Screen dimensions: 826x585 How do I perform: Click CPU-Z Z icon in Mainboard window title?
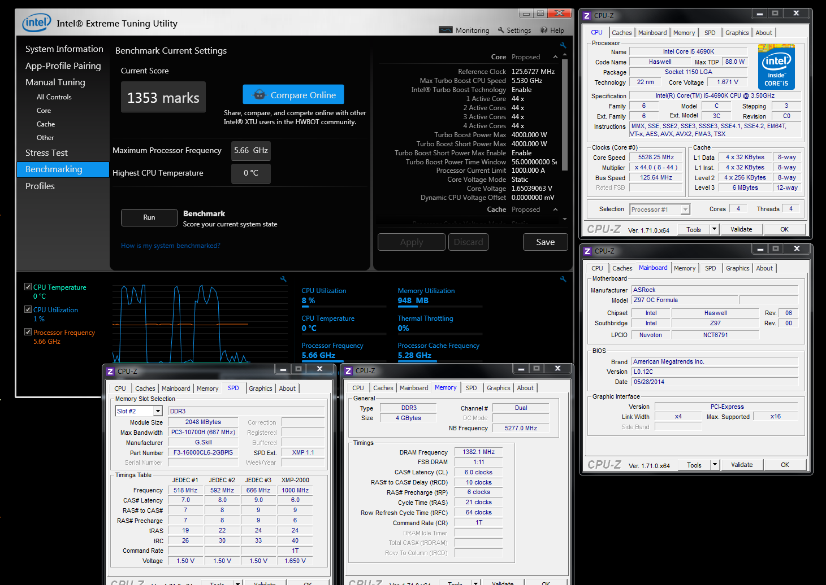click(587, 251)
